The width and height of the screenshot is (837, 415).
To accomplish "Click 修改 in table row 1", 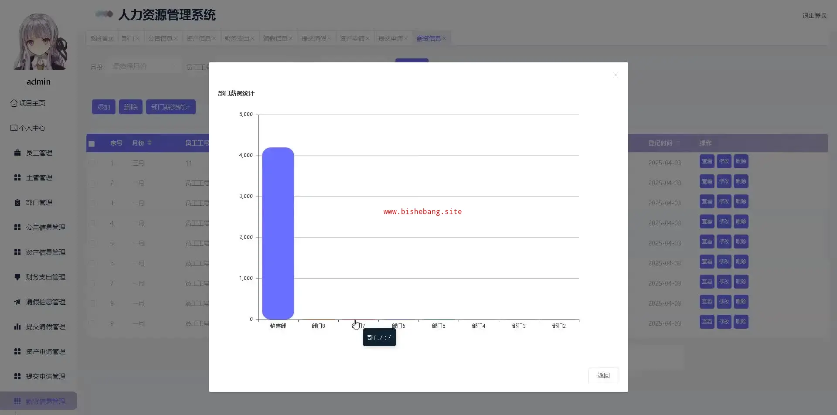I will (724, 161).
